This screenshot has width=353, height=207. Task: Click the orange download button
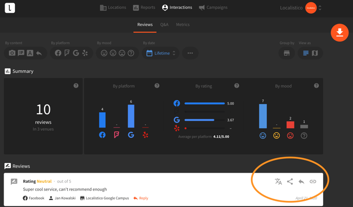[340, 33]
